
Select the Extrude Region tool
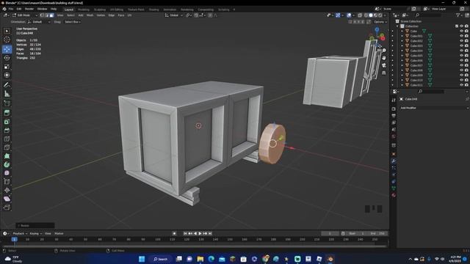click(7, 113)
